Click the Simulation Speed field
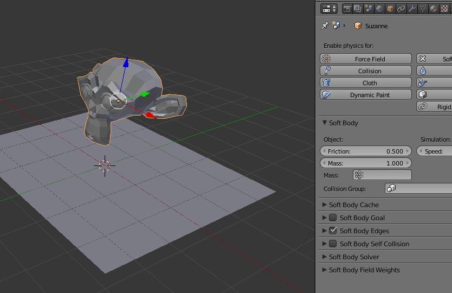 pos(434,151)
